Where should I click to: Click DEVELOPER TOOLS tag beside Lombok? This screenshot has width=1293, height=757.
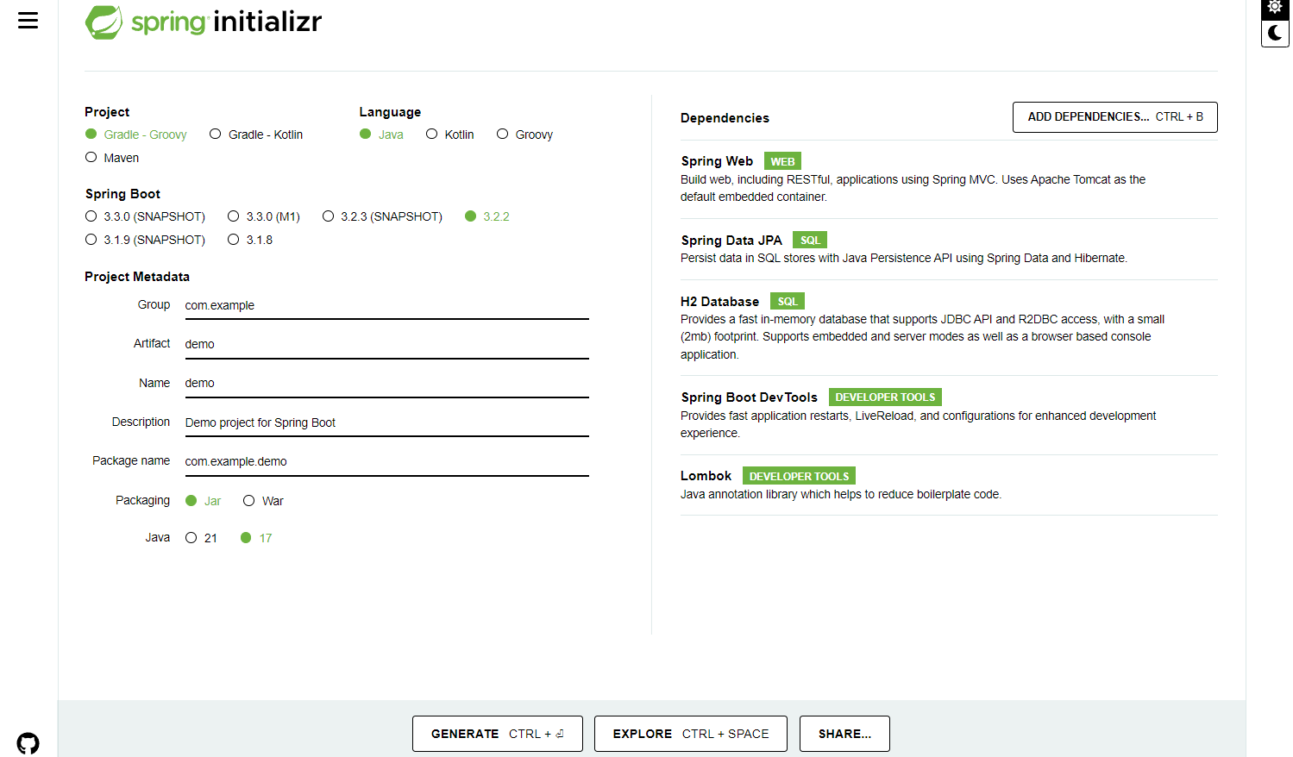pyautogui.click(x=799, y=477)
